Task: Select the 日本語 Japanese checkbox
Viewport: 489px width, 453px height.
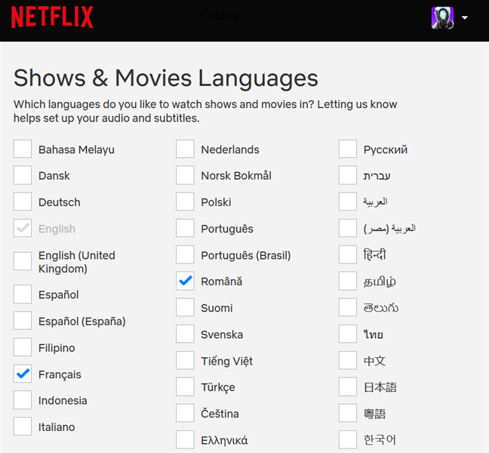Action: coord(348,387)
